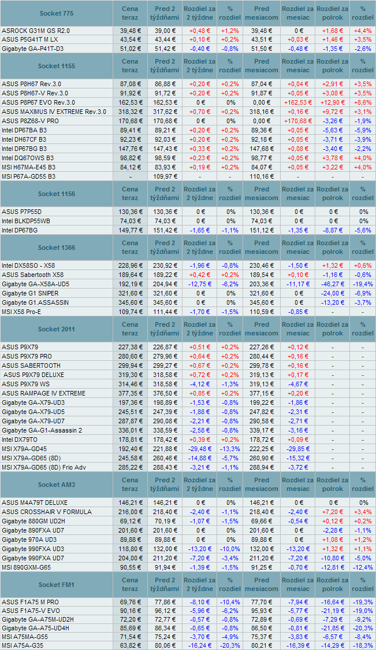Select 'MSI P67A-GD55 B3' product name
The width and height of the screenshot is (376, 650).
28,176
